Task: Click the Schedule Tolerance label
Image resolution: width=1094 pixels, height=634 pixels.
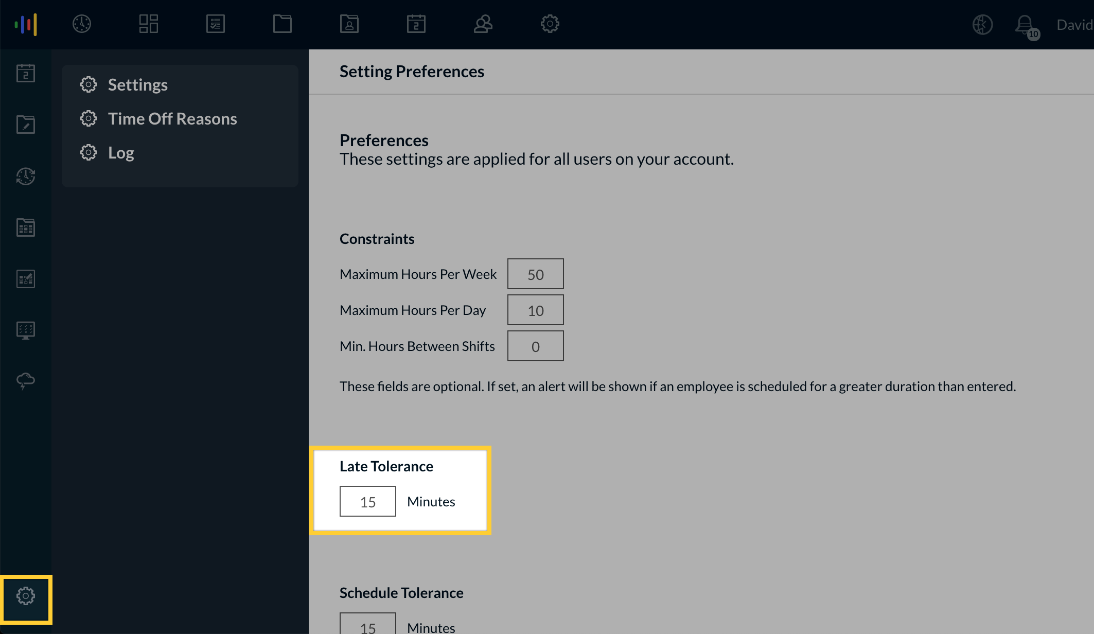Action: (x=401, y=593)
